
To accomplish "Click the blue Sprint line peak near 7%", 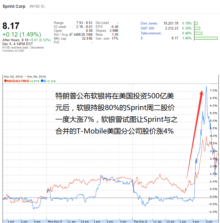I will [x=206, y=87].
